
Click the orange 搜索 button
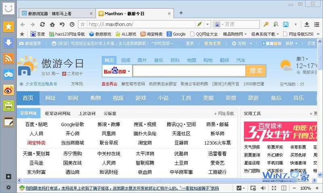click(256, 71)
